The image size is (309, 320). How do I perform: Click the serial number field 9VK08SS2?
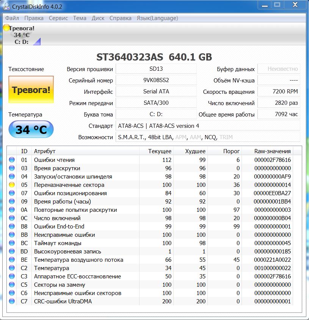tap(156, 80)
